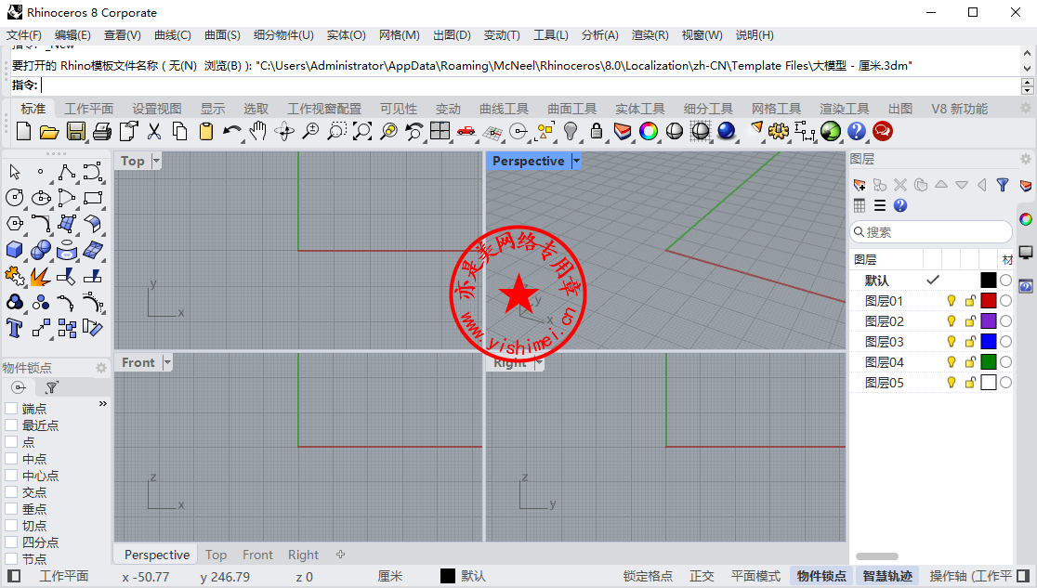Expand more object snaps with the double chevron
The image size is (1037, 588).
click(102, 403)
